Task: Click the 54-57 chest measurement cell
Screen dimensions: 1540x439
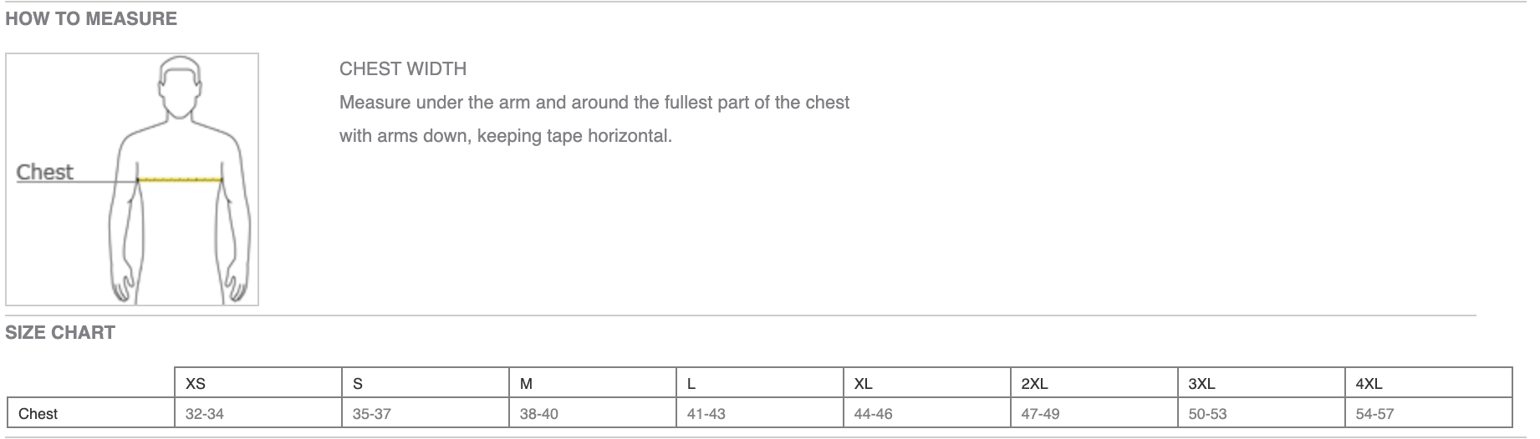Action: (x=1375, y=414)
